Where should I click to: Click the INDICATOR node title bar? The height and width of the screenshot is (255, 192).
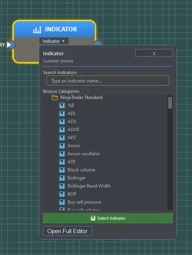(x=54, y=30)
